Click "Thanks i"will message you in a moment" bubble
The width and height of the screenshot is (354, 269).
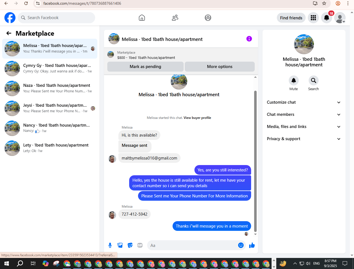[x=212, y=226]
